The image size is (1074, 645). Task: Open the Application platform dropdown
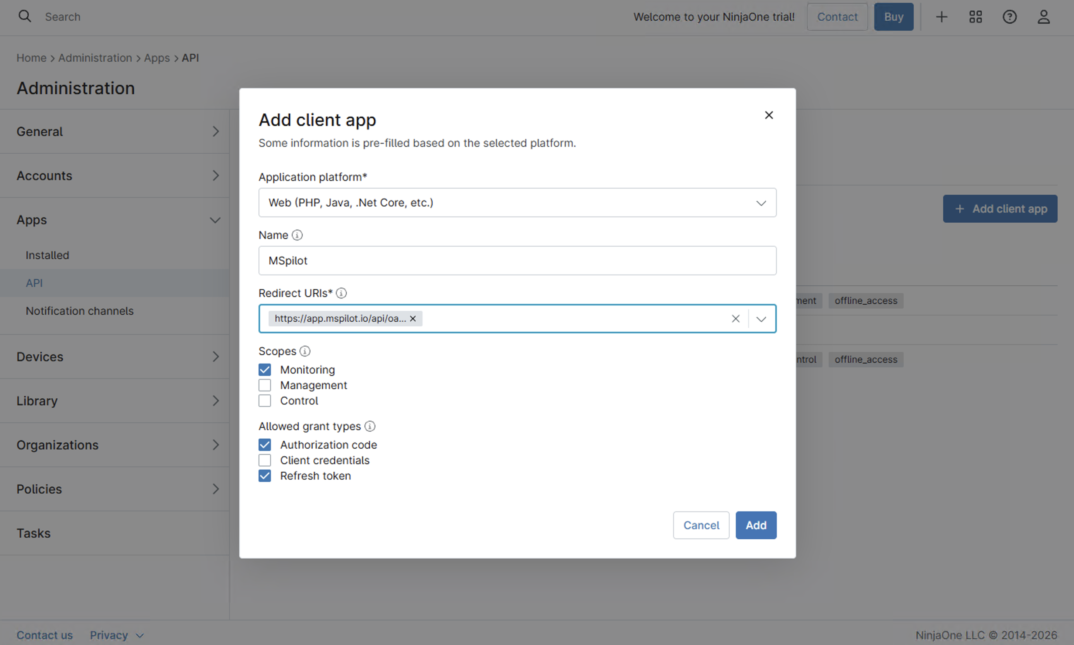click(x=517, y=202)
